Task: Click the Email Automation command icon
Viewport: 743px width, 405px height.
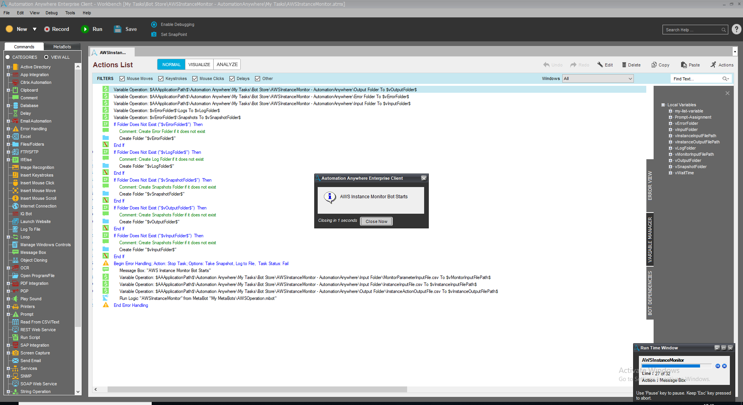Action: (x=15, y=121)
